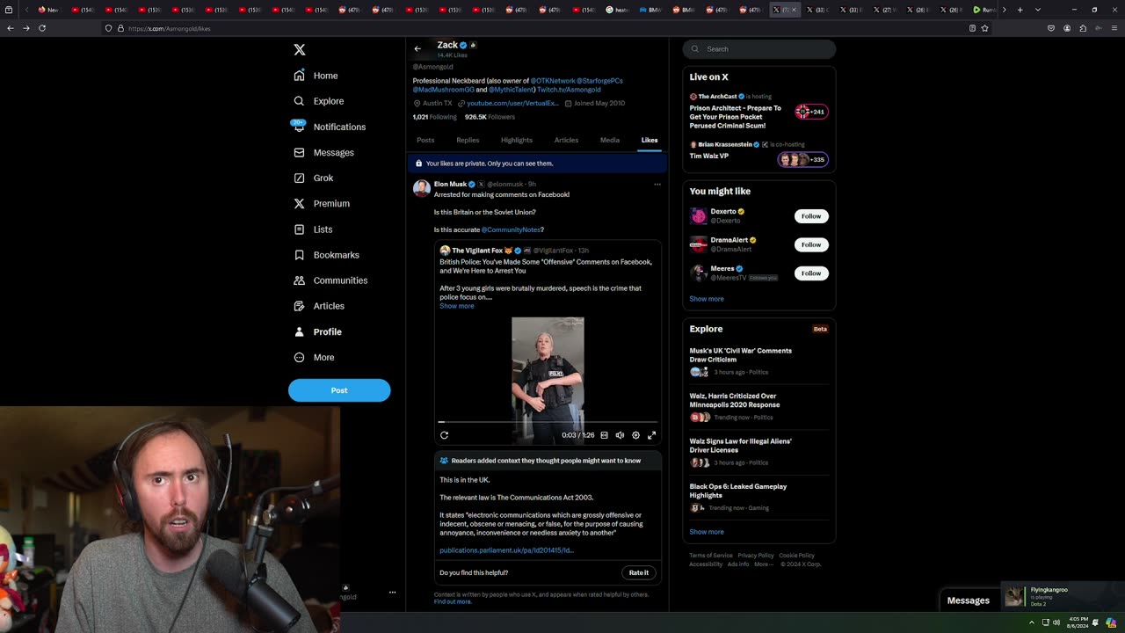Viewport: 1125px width, 633px height.
Task: Click the taskbar clock showing 4:05 PM
Action: pos(1079,622)
